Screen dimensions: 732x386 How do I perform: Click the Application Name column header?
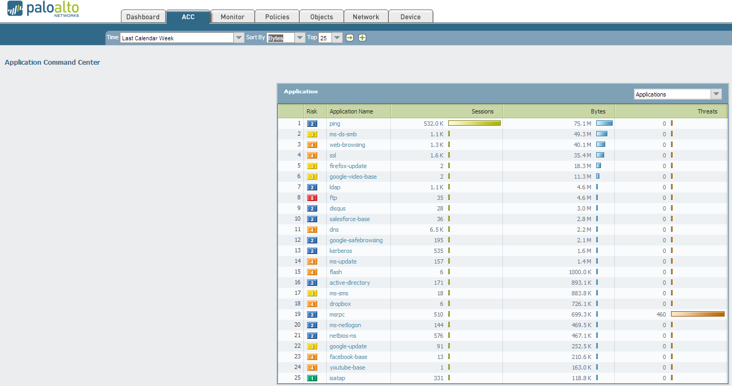click(359, 111)
